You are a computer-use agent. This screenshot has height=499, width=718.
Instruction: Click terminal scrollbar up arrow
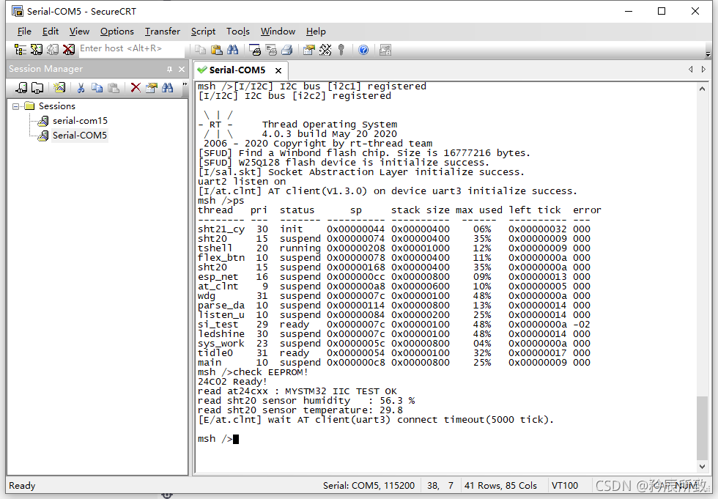click(702, 89)
